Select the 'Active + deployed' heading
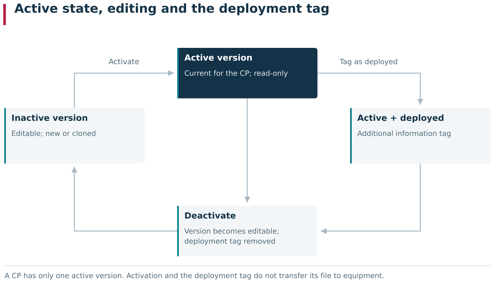Viewport: 494px width, 283px height. click(x=400, y=118)
